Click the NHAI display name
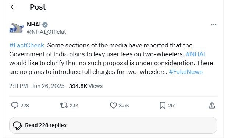Viewport: 228px width, 138px height. click(x=34, y=25)
